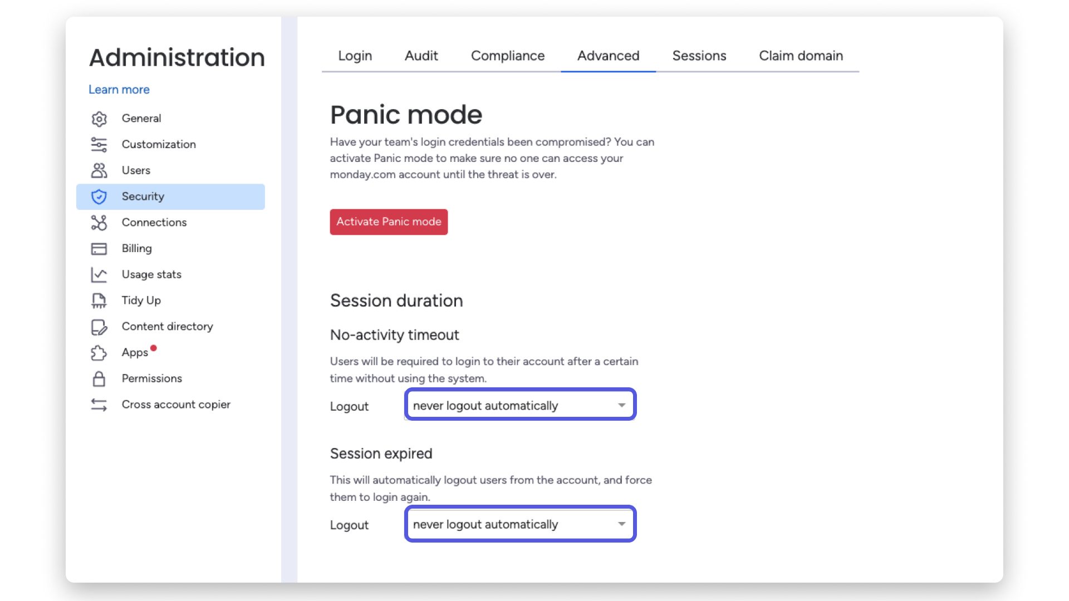The width and height of the screenshot is (1069, 601).
Task: Select the Claim domain tab
Action: (801, 56)
